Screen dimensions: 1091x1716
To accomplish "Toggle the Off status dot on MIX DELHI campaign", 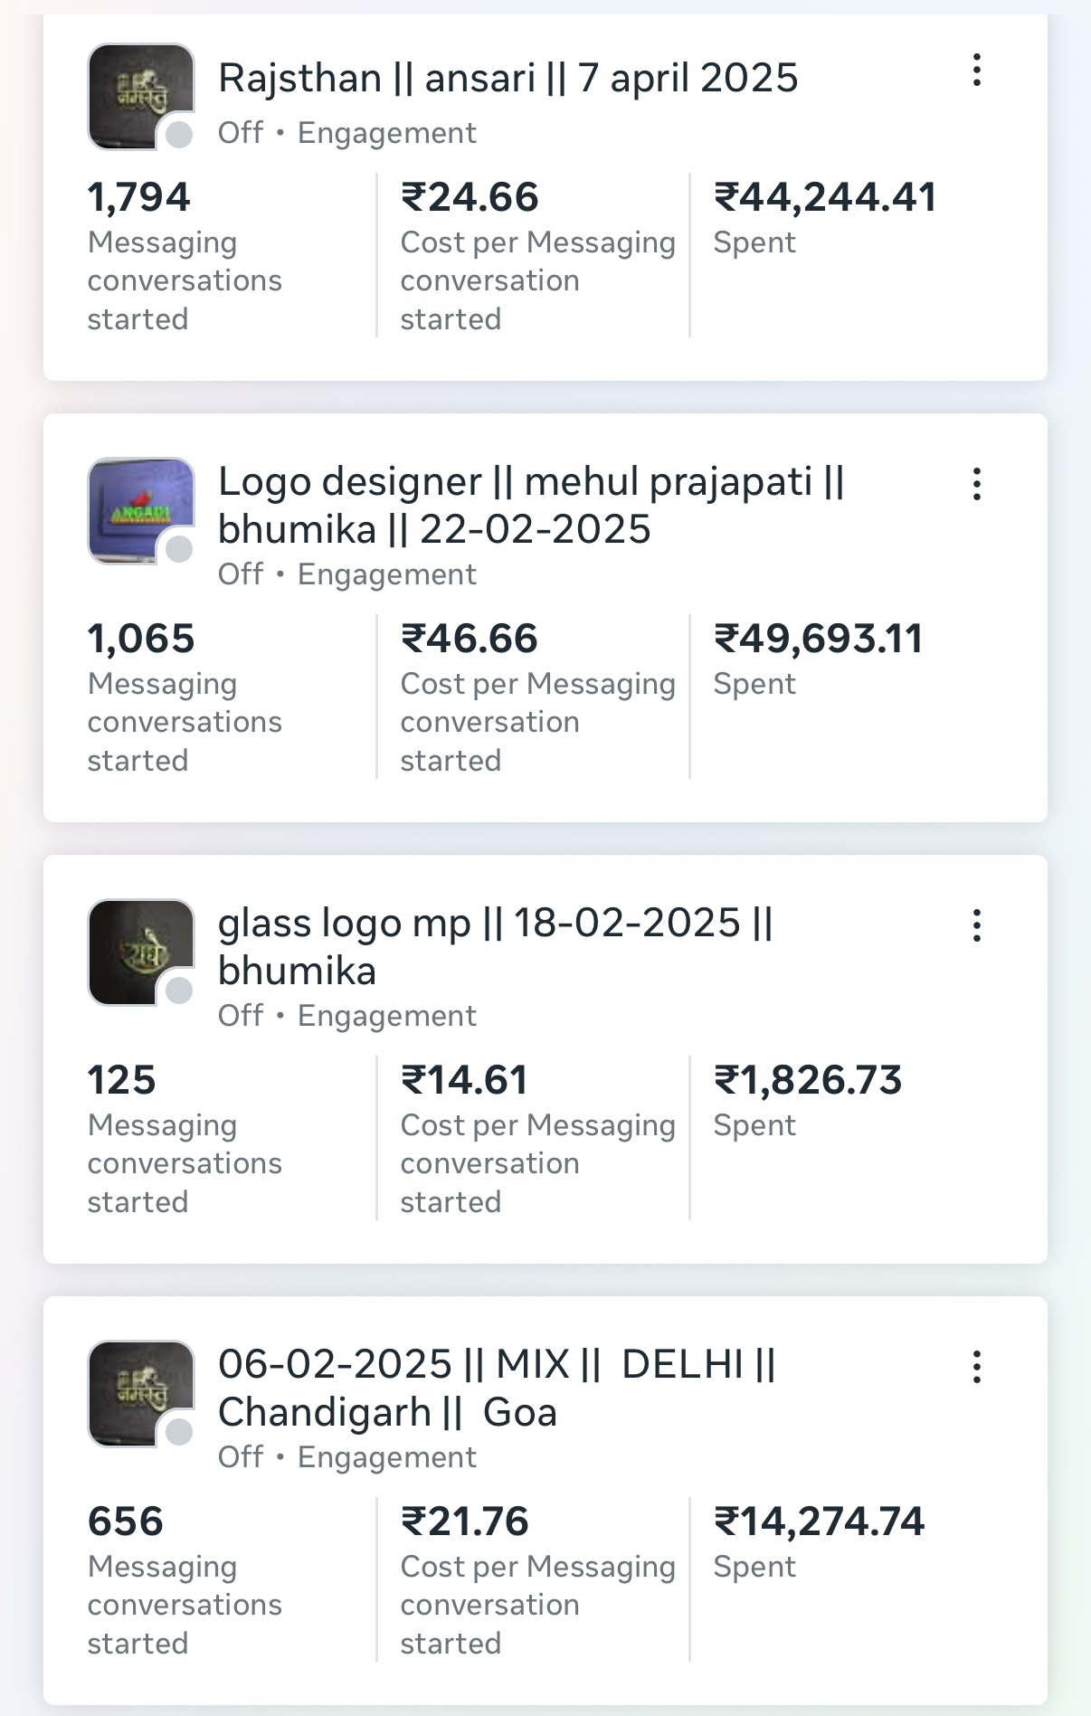I will point(179,1432).
